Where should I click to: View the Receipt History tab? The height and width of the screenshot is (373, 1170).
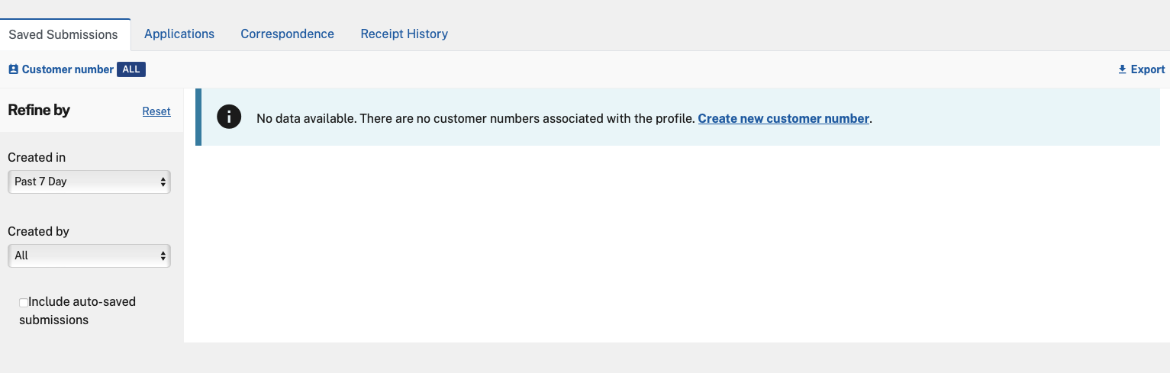[x=404, y=34]
